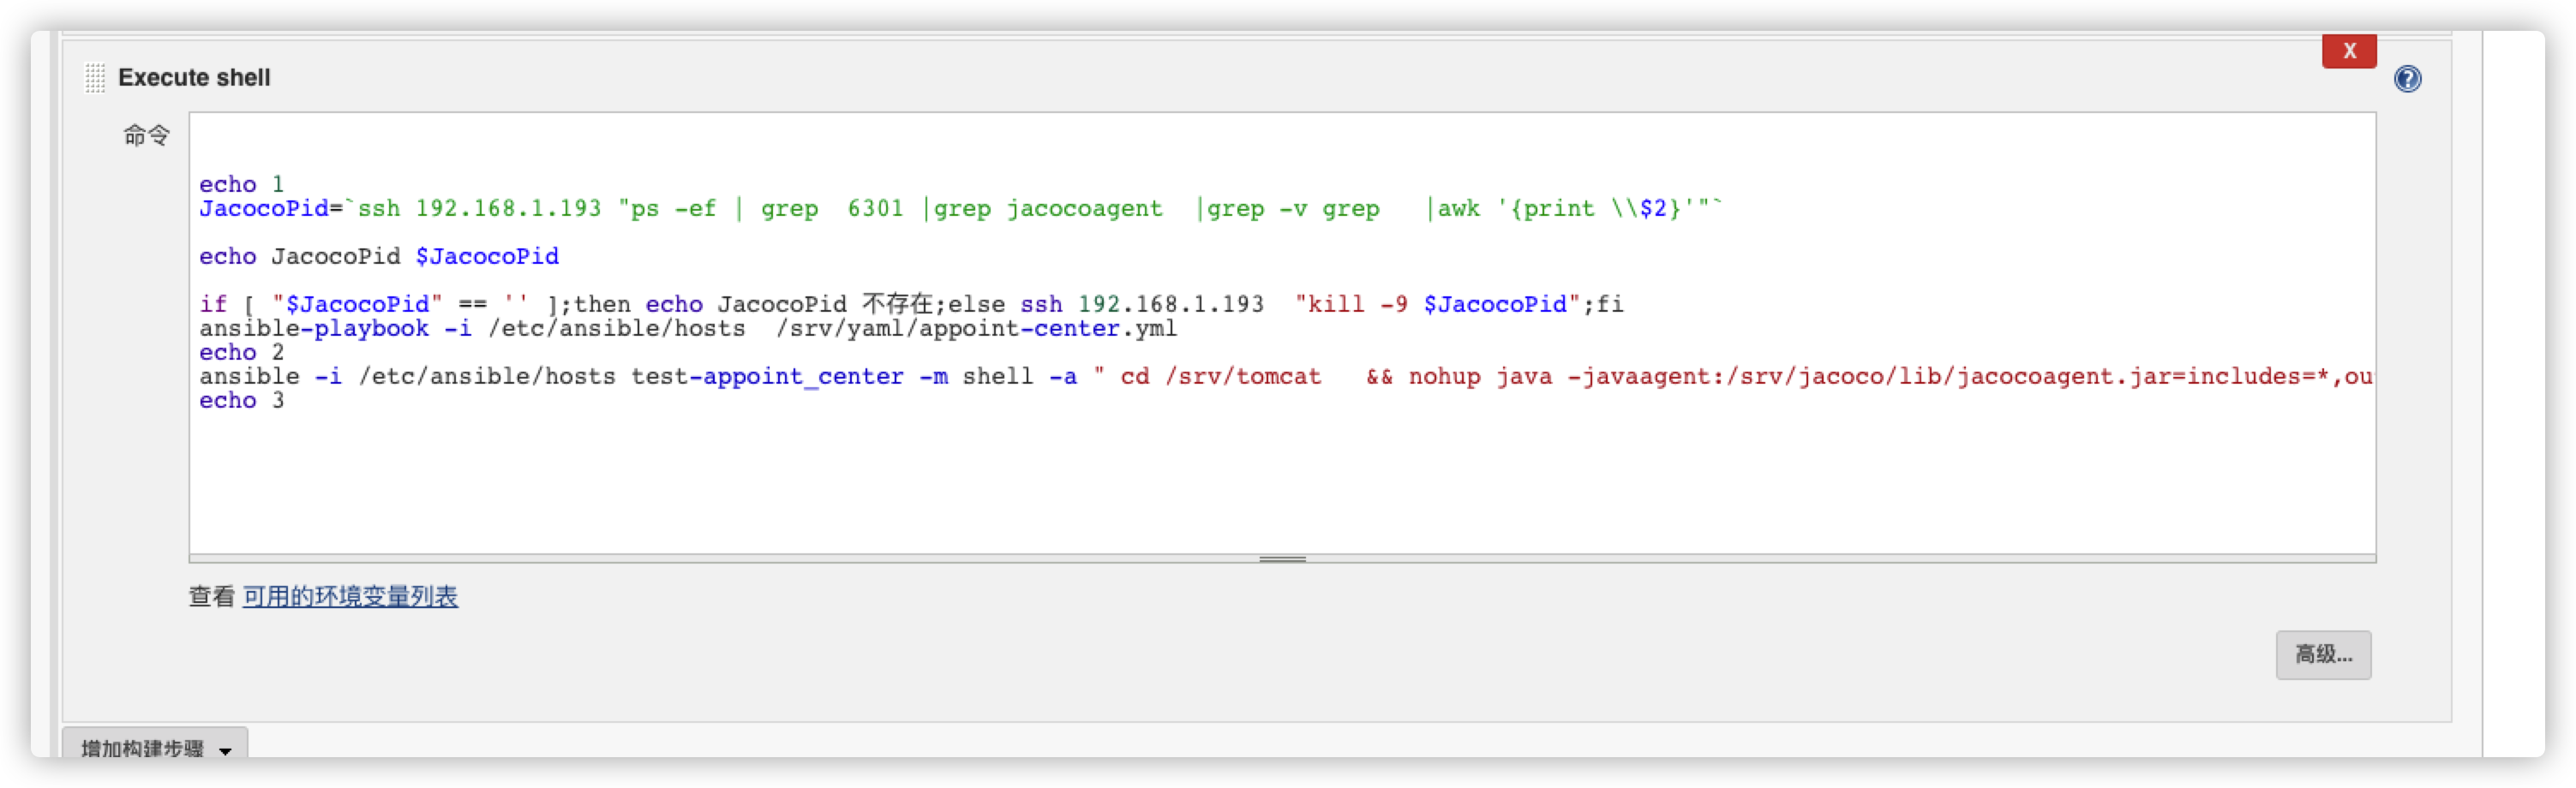Click the 'grep jacocoagent' text
Image resolution: width=2576 pixels, height=788 pixels.
tap(1047, 208)
